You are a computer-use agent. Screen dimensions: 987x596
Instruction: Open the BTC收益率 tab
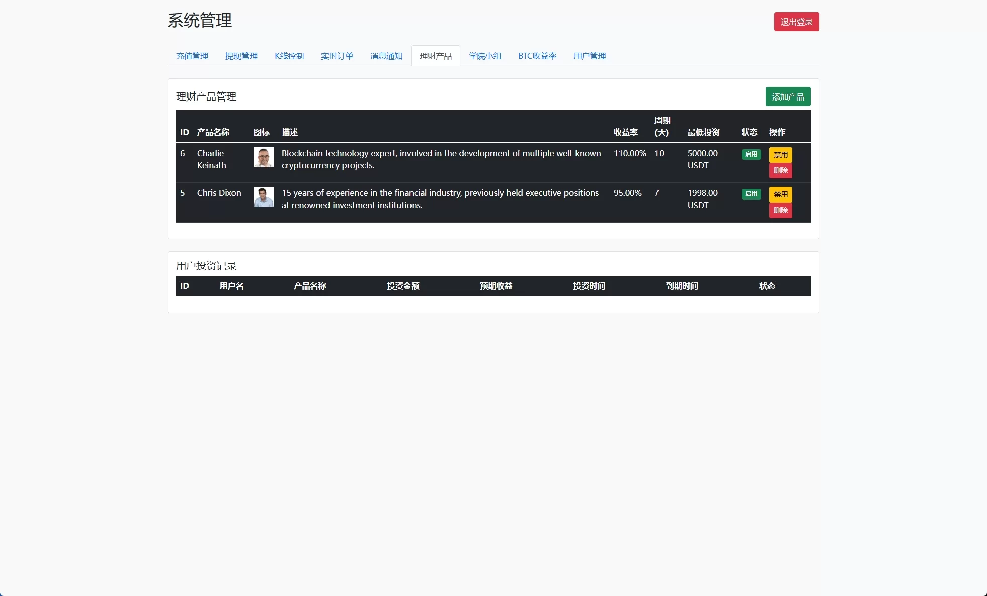[537, 56]
